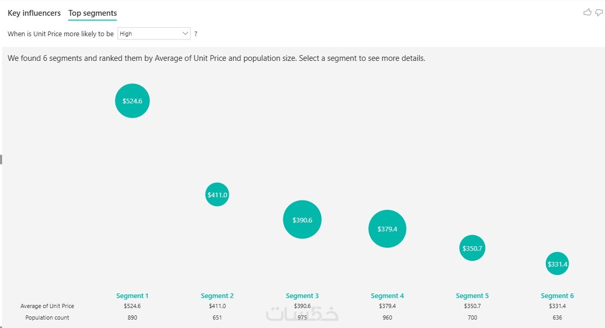
Task: Open the Segment 1 link
Action: [132, 295]
